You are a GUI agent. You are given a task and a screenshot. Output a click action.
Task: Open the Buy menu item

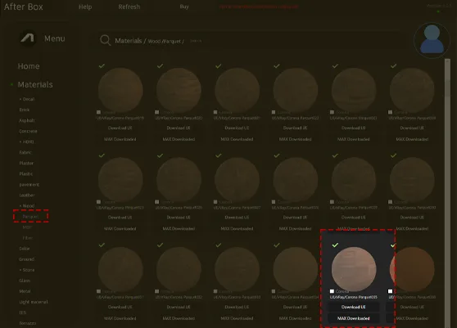tap(184, 7)
